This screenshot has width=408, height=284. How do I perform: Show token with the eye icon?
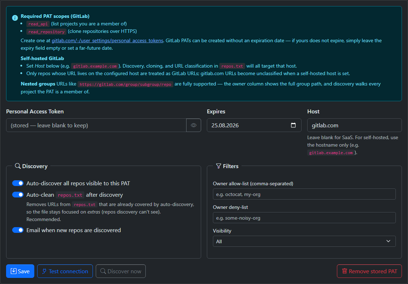[194, 125]
